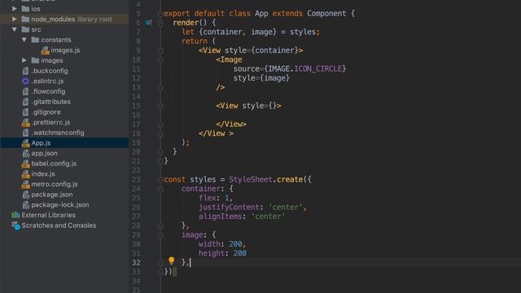Open babel.config.js file
The image size is (521, 293).
pyautogui.click(x=54, y=164)
